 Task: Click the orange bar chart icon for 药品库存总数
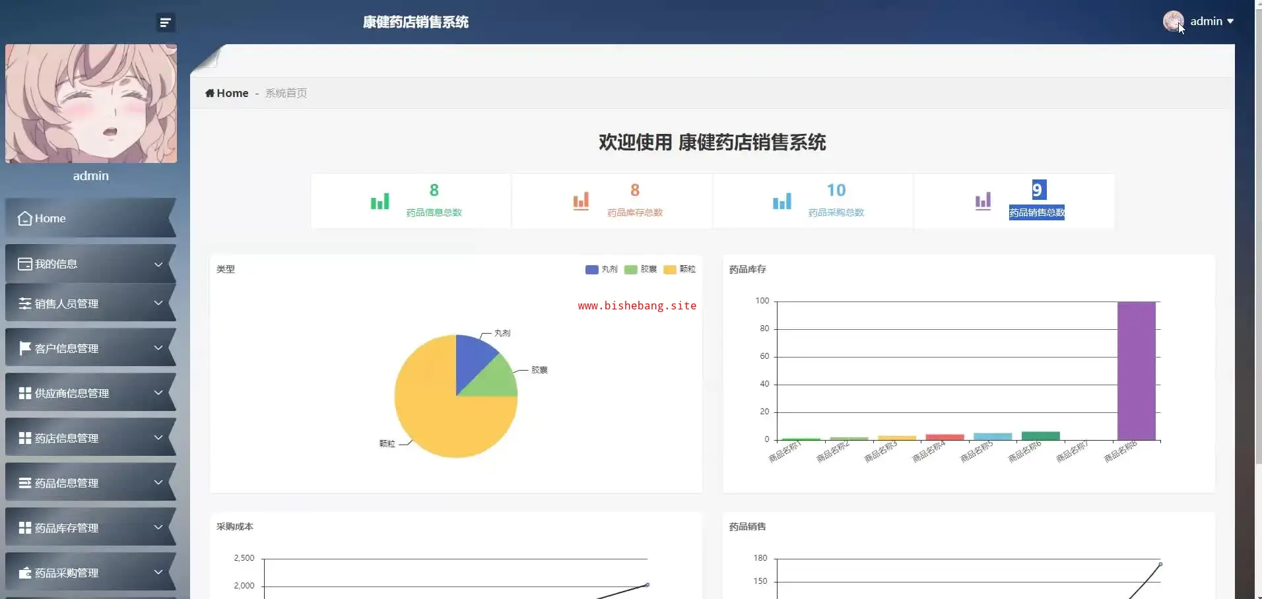coord(581,201)
